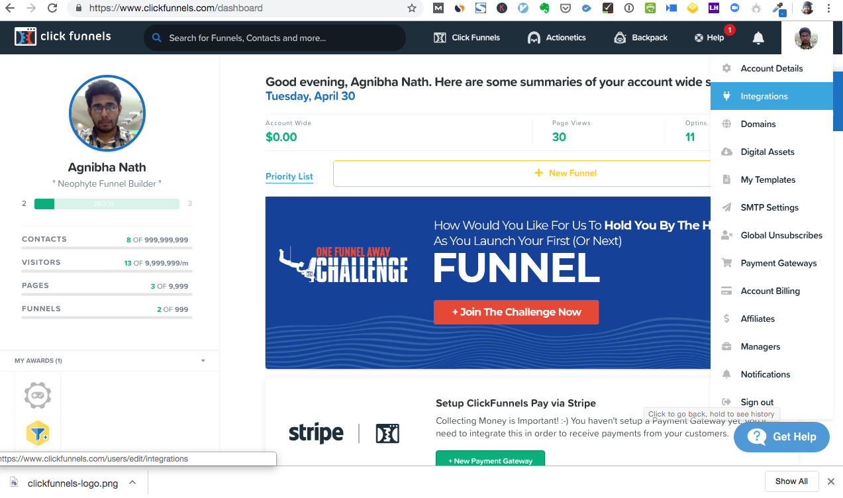Go to Backpack in the top navigation
This screenshot has height=498, width=843.
coord(640,38)
